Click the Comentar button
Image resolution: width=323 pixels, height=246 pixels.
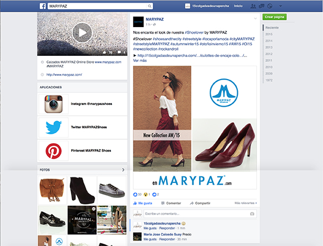(171, 203)
